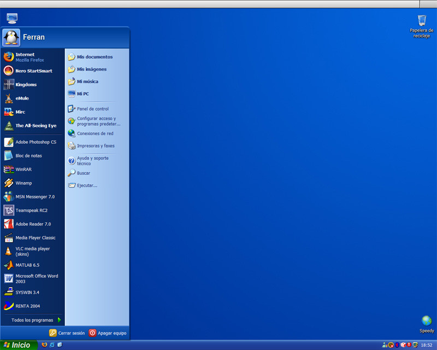
Task: Click the MSN Messenger tray icon
Action: 385,345
